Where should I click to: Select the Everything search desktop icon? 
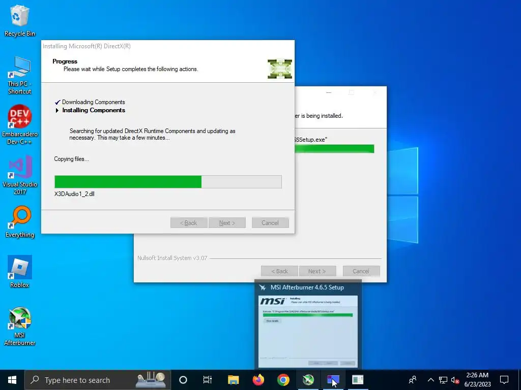point(20,221)
